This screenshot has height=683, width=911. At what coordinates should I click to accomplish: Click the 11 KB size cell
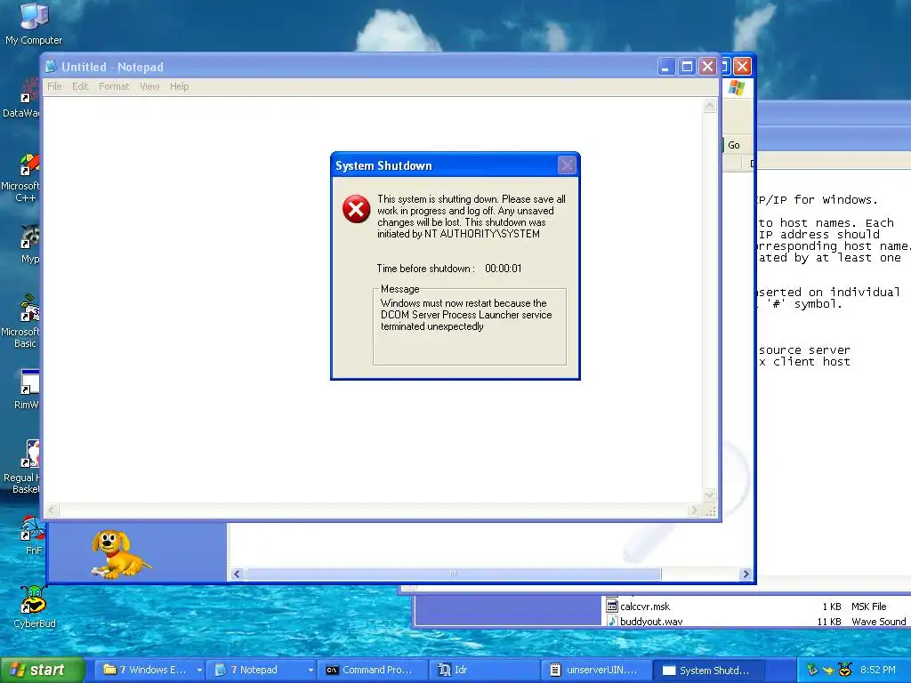828,621
